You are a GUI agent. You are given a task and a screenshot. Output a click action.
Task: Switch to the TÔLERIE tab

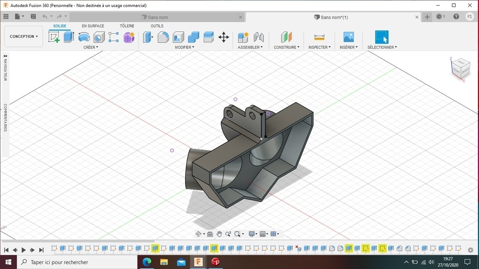[x=127, y=26]
